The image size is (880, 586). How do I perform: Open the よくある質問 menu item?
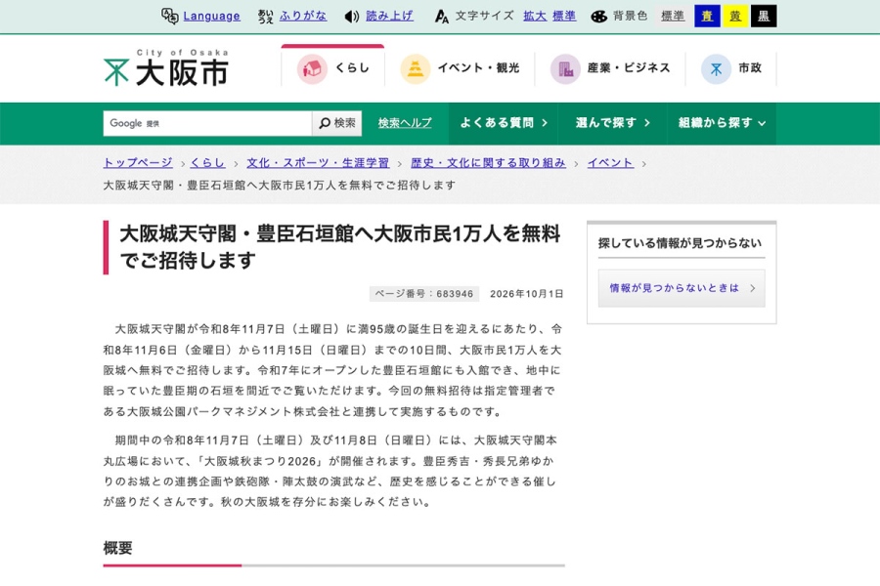[504, 123]
